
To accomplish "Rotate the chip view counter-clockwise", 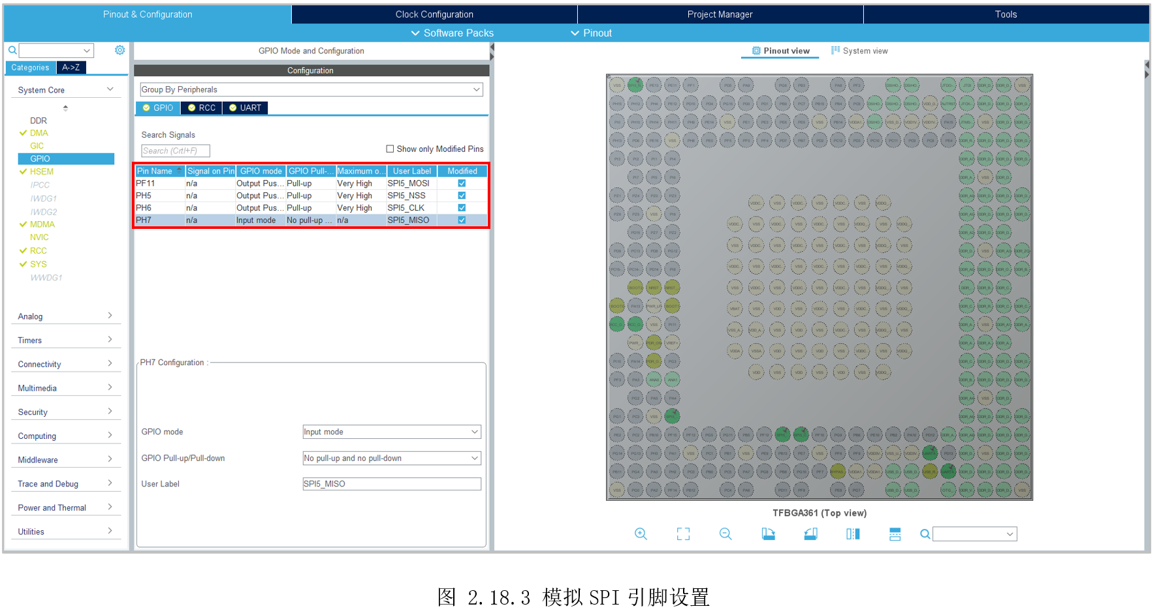I will [x=810, y=534].
